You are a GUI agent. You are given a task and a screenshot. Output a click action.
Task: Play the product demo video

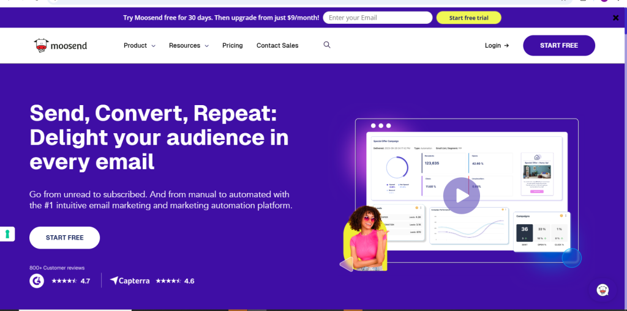point(462,196)
